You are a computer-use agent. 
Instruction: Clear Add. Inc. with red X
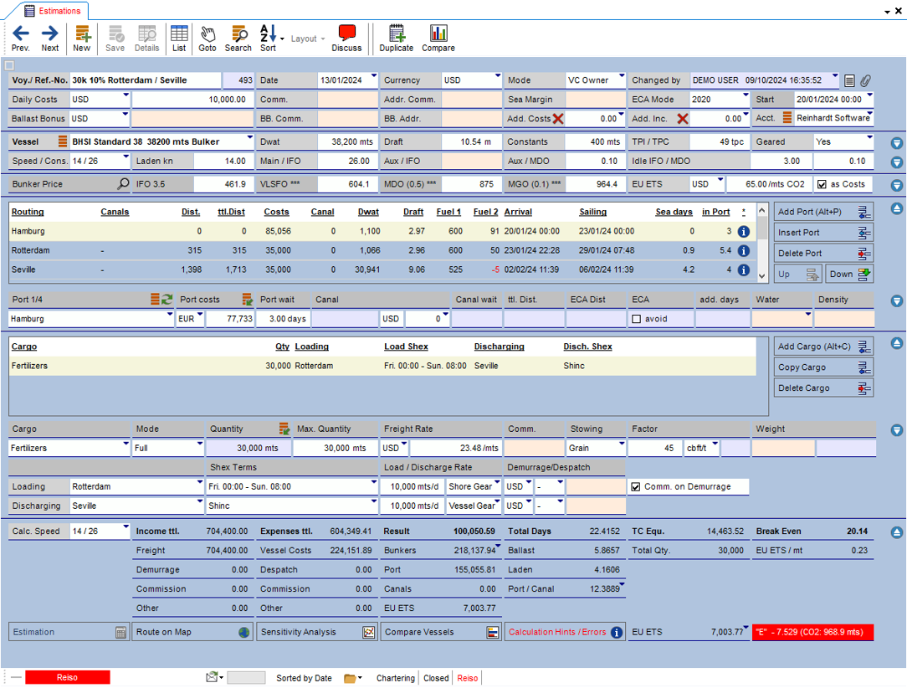click(683, 119)
